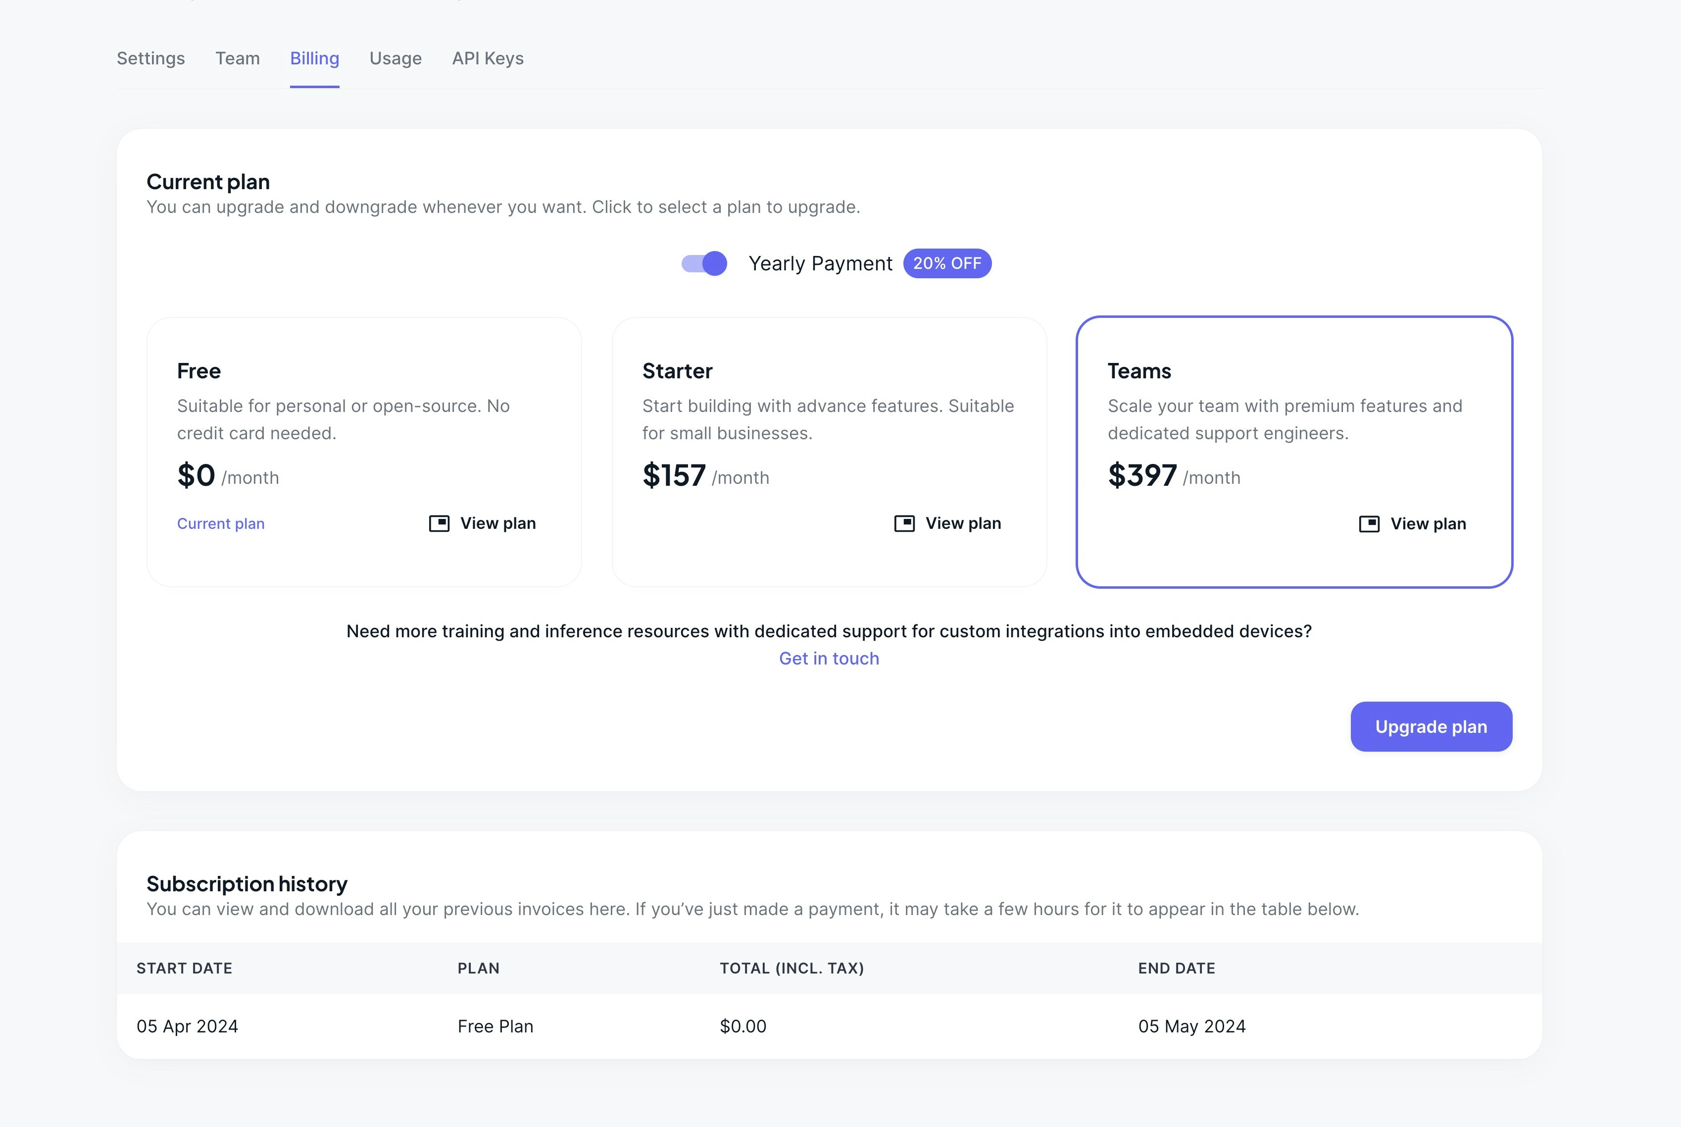Click the View plan icon in Free card
Screen dimensions: 1681x1127
439,523
